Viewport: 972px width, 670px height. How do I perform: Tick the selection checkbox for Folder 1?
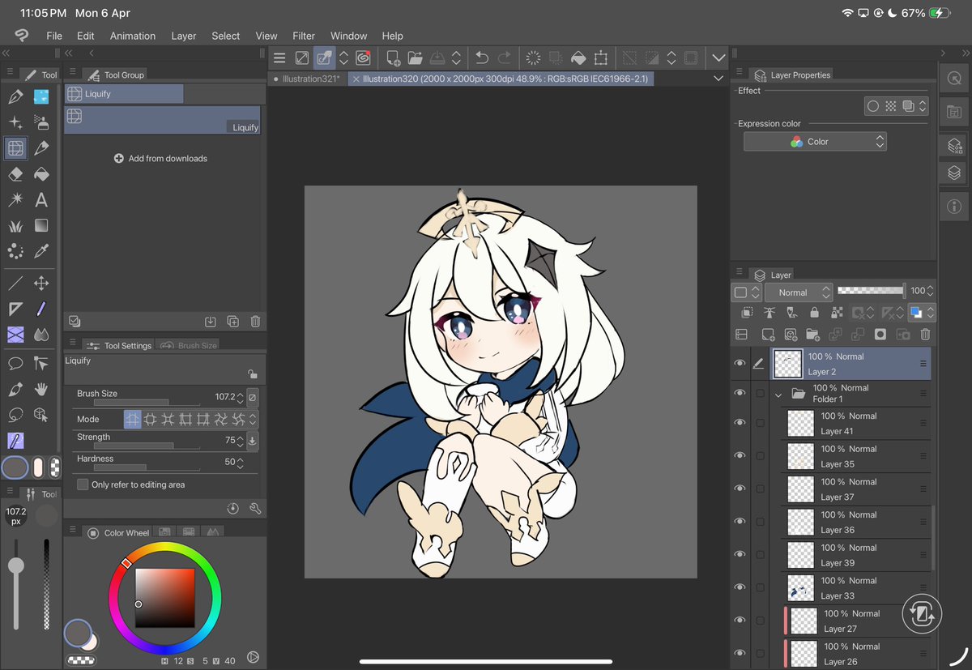(x=760, y=393)
